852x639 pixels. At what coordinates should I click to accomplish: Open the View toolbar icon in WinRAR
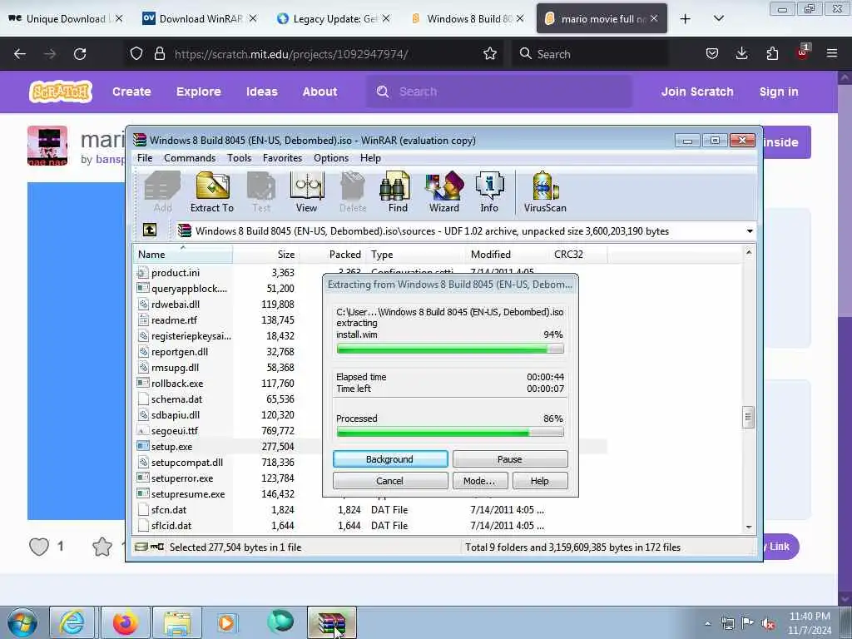tap(307, 192)
